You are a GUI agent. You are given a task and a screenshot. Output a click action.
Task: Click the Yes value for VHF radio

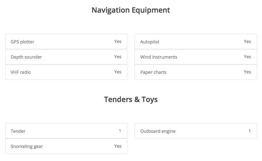pyautogui.click(x=118, y=72)
